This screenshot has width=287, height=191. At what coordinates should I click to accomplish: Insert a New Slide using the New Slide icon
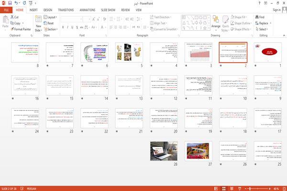tap(38, 19)
